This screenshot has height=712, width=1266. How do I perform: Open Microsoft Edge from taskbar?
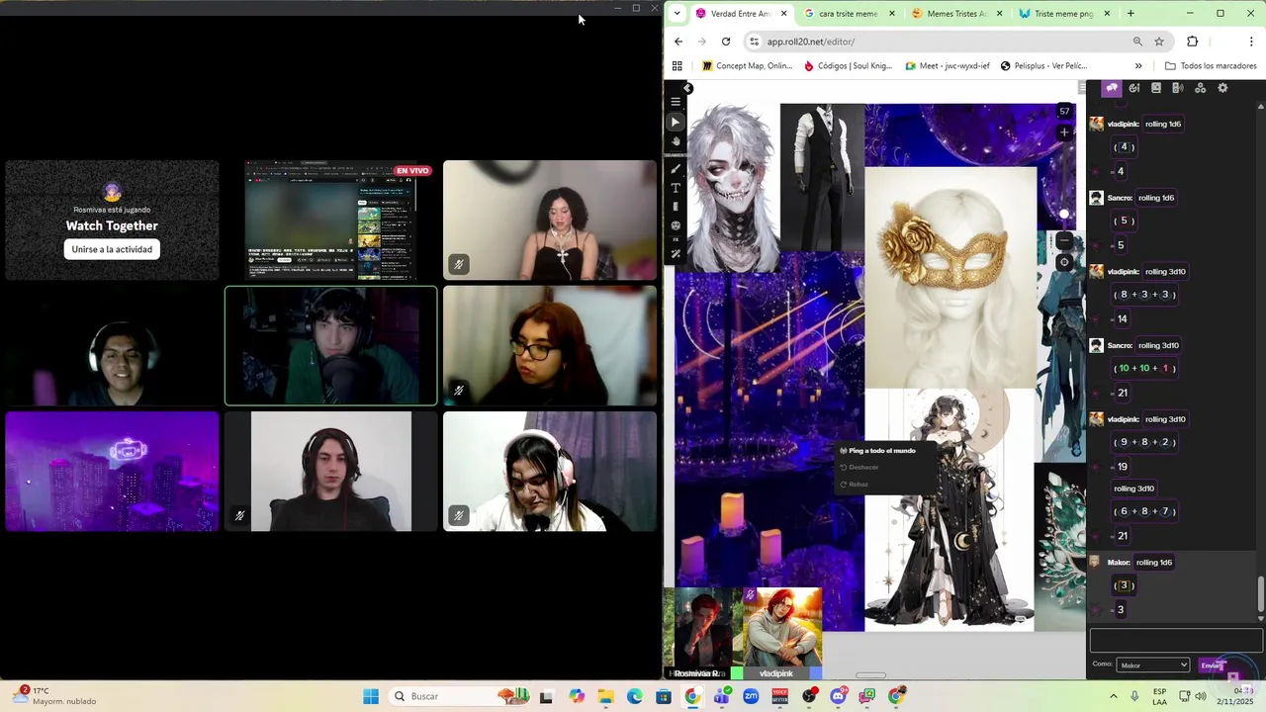635,696
